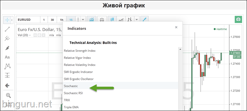Image resolution: width=247 pixels, height=111 pixels.
Task: Click the indicator list scroll up arrow
Action: click(180, 49)
